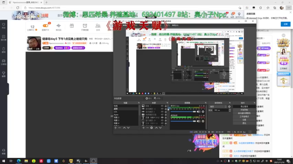This screenshot has width=293, height=164.
Task: Increase transition duration with the stepper arrow
Action: (230, 110)
